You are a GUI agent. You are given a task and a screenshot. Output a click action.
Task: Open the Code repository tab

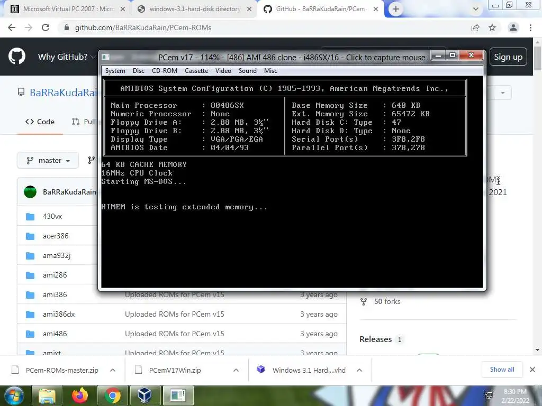point(40,122)
